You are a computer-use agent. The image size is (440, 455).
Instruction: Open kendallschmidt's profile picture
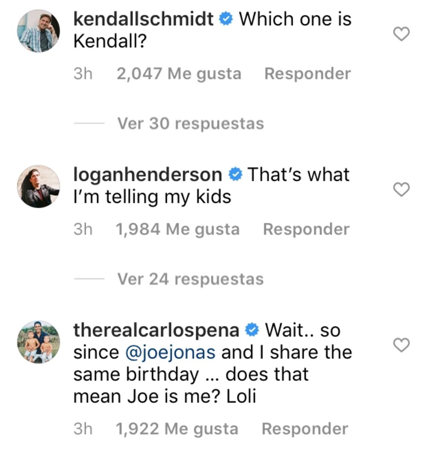[38, 31]
